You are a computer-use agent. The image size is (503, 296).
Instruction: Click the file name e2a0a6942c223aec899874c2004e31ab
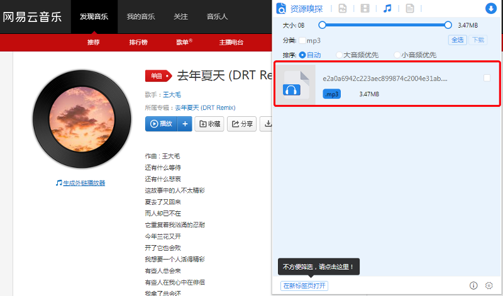coord(385,79)
